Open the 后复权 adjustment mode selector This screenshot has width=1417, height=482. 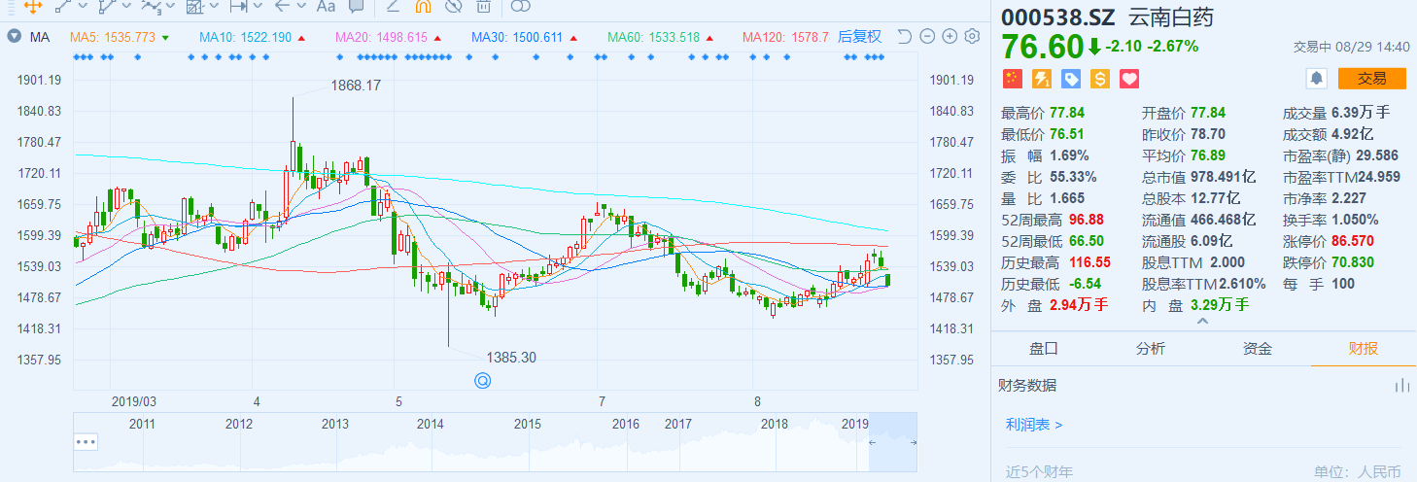pyautogui.click(x=860, y=37)
